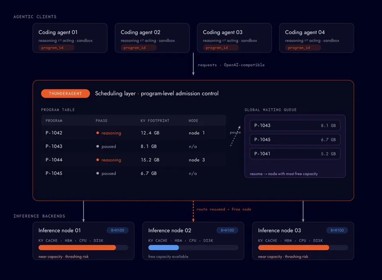Click the GLOBAL WAITING QUEUE heading
The width and height of the screenshot is (382, 280).
(271, 110)
